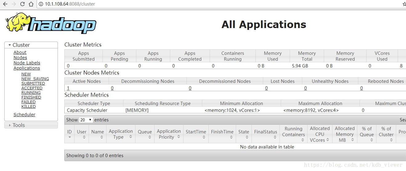Expand the Tools sidebar section
This screenshot has height=171, width=406.
click(x=31, y=125)
